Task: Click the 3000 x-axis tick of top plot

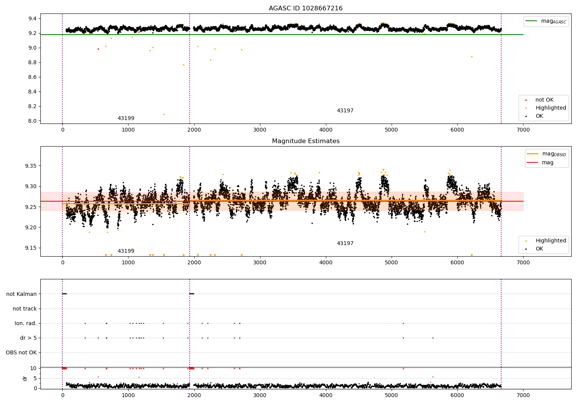Action: coord(260,130)
